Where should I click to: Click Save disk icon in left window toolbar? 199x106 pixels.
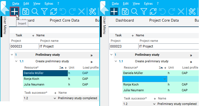(x=26, y=11)
